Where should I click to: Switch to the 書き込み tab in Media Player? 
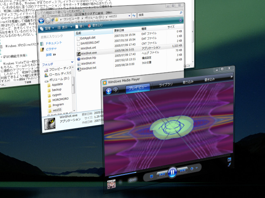click(x=210, y=80)
